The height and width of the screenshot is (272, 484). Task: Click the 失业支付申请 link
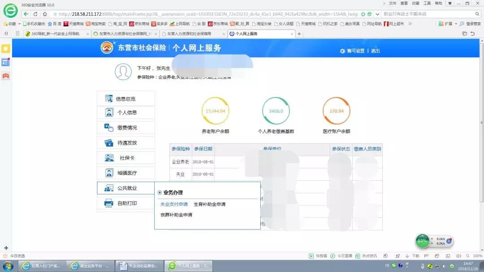[x=174, y=204]
